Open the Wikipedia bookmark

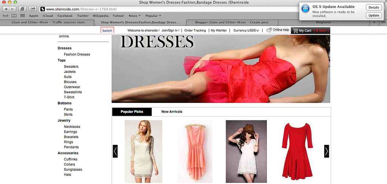coord(101,16)
